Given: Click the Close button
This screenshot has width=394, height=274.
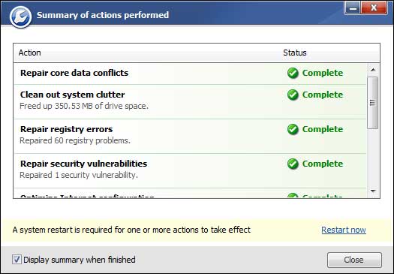Looking at the screenshot, I should coord(354,260).
